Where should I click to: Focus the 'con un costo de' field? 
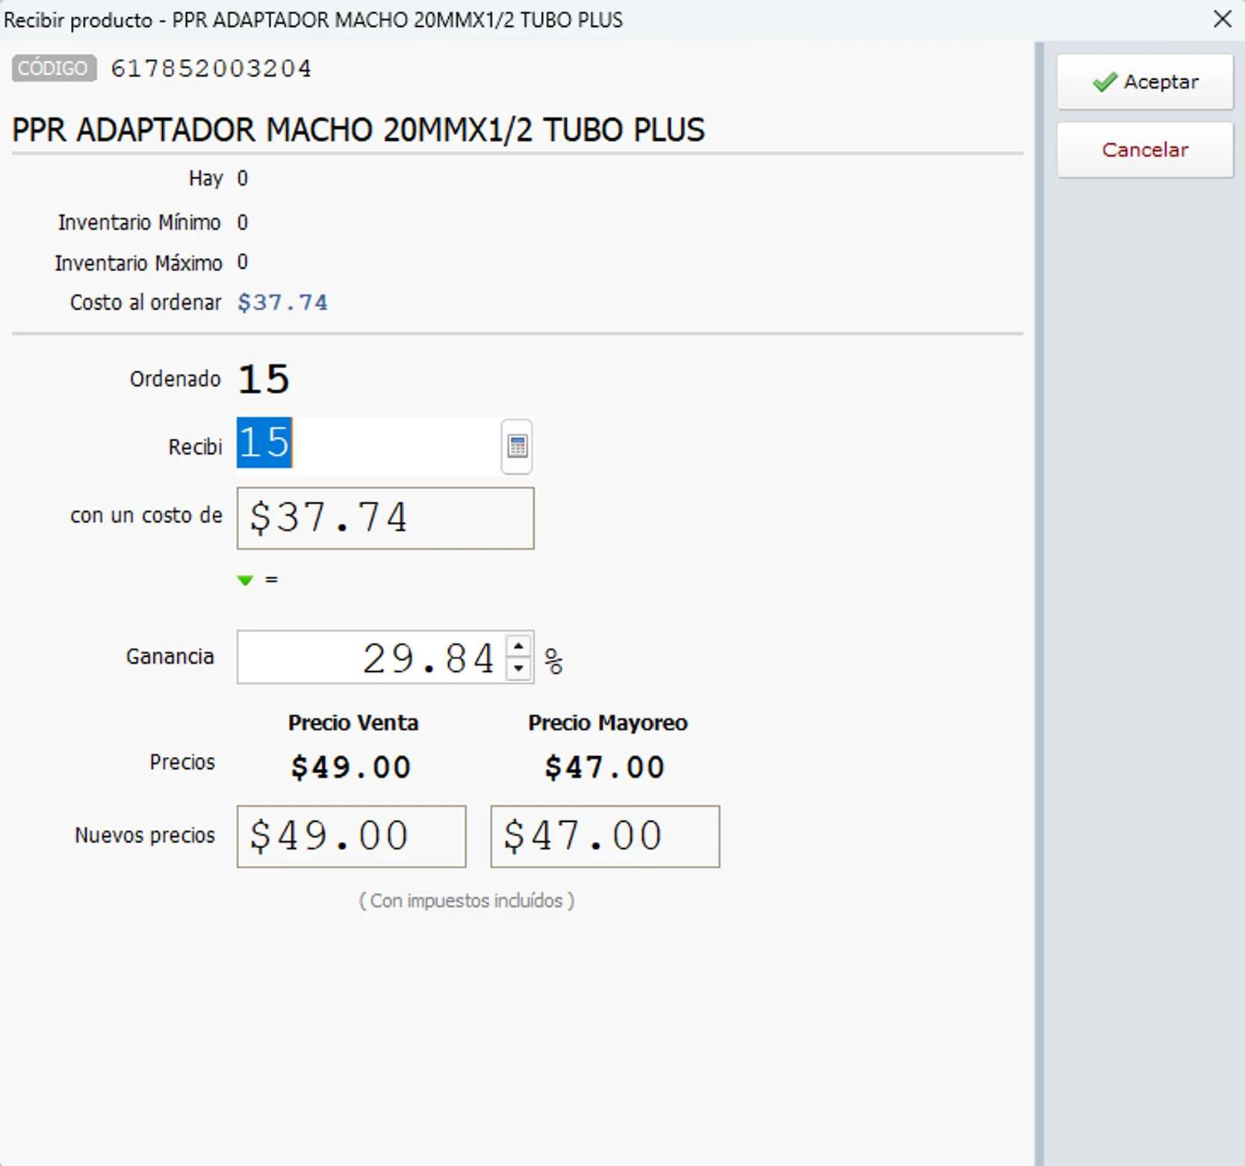tap(385, 518)
